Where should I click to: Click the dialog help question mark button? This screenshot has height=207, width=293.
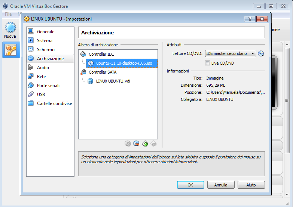250,19
